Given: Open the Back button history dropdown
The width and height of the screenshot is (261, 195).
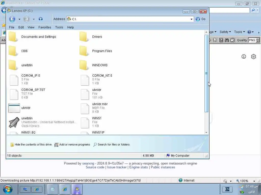Looking at the screenshot, I should pyautogui.click(x=19, y=19).
